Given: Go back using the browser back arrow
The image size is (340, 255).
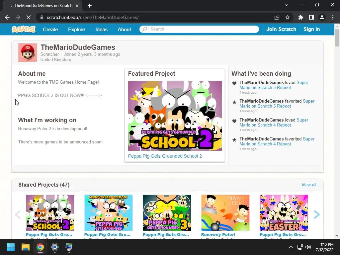Looking at the screenshot, I should (7, 17).
